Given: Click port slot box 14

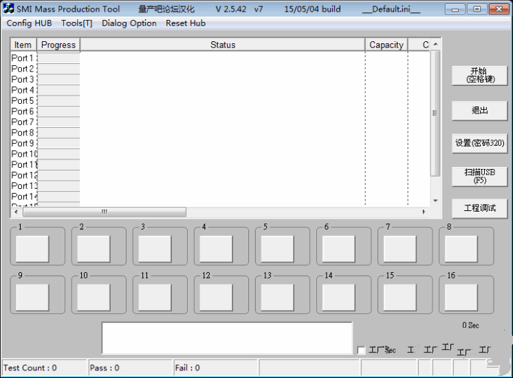Looking at the screenshot, I should 338,297.
